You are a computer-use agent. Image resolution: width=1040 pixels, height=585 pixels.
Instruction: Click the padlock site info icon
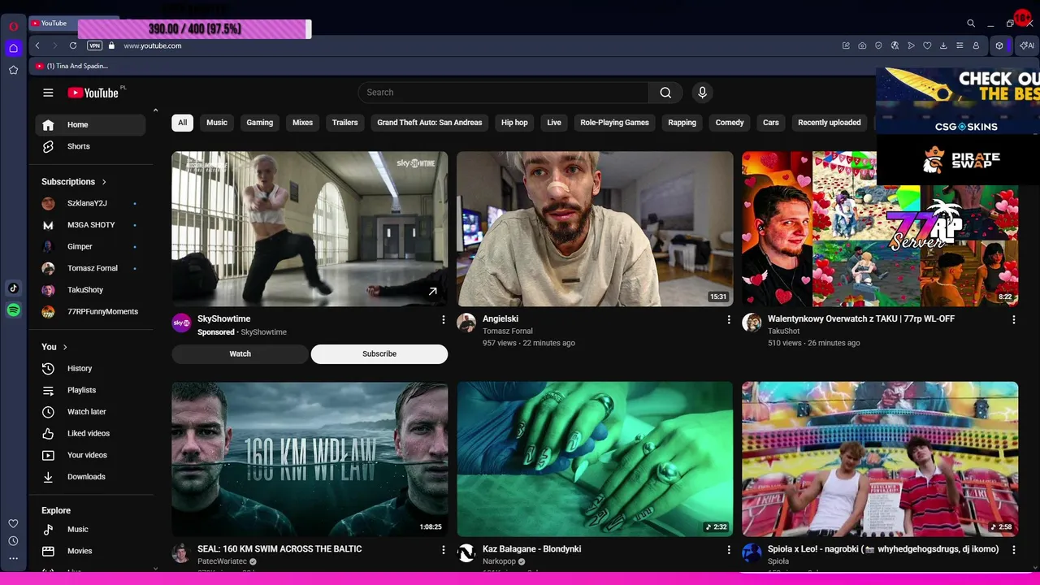pyautogui.click(x=112, y=45)
